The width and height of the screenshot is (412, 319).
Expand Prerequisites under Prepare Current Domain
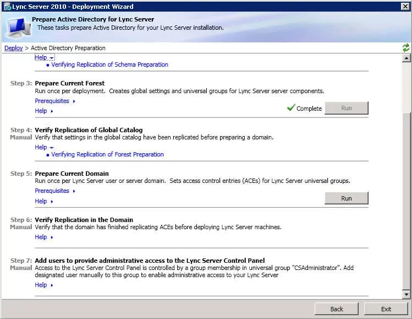click(55, 191)
